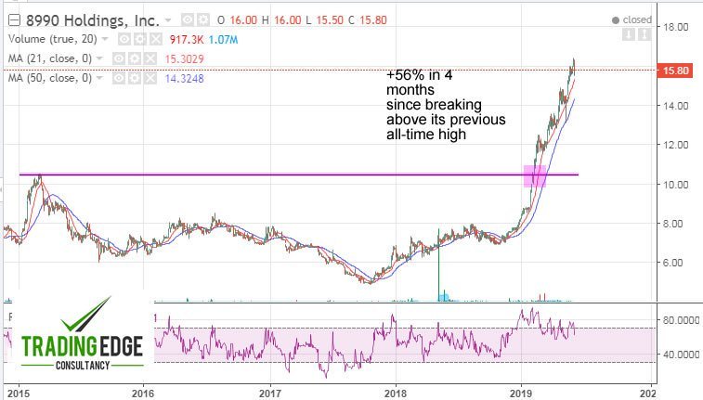Open the 8990 Holdings, Inc. symbol dropdown arrow
The width and height of the screenshot is (703, 400).
(x=168, y=20)
